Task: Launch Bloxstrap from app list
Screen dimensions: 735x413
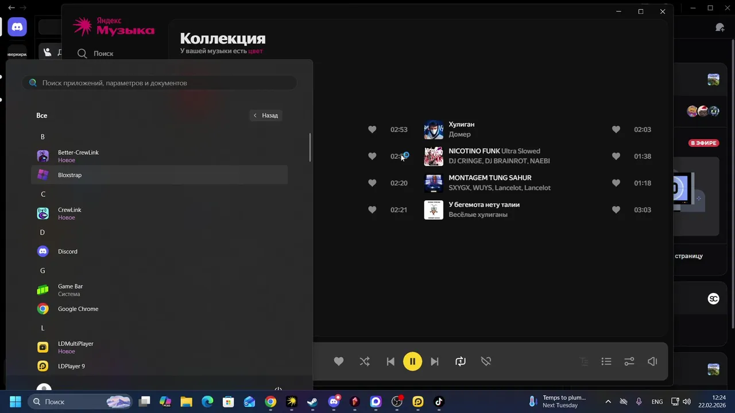Action: (159, 175)
